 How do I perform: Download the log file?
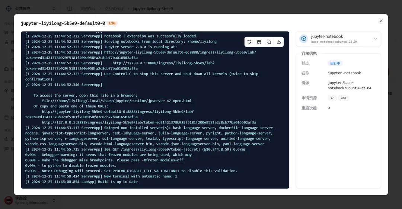(x=279, y=42)
